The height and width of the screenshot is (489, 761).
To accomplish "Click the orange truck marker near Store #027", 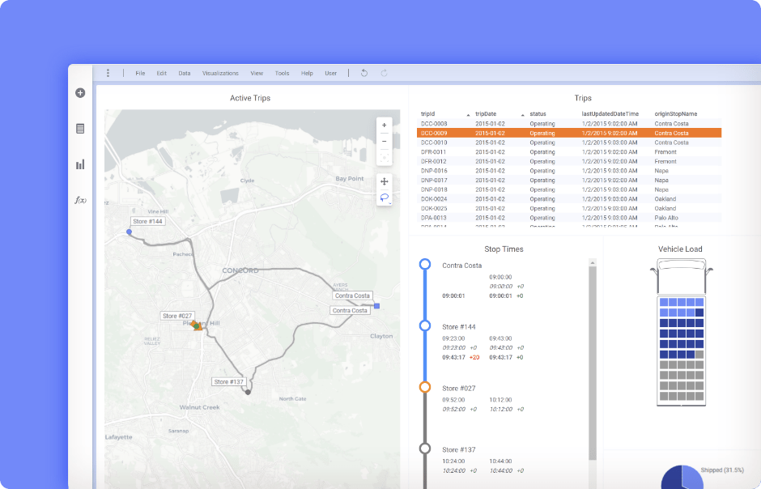I will tap(197, 326).
